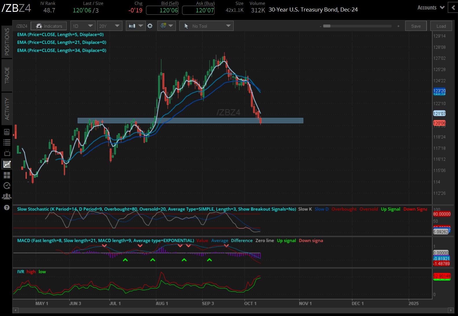Open the candlestick chart type dropdown
458x316 pixels.
136,26
